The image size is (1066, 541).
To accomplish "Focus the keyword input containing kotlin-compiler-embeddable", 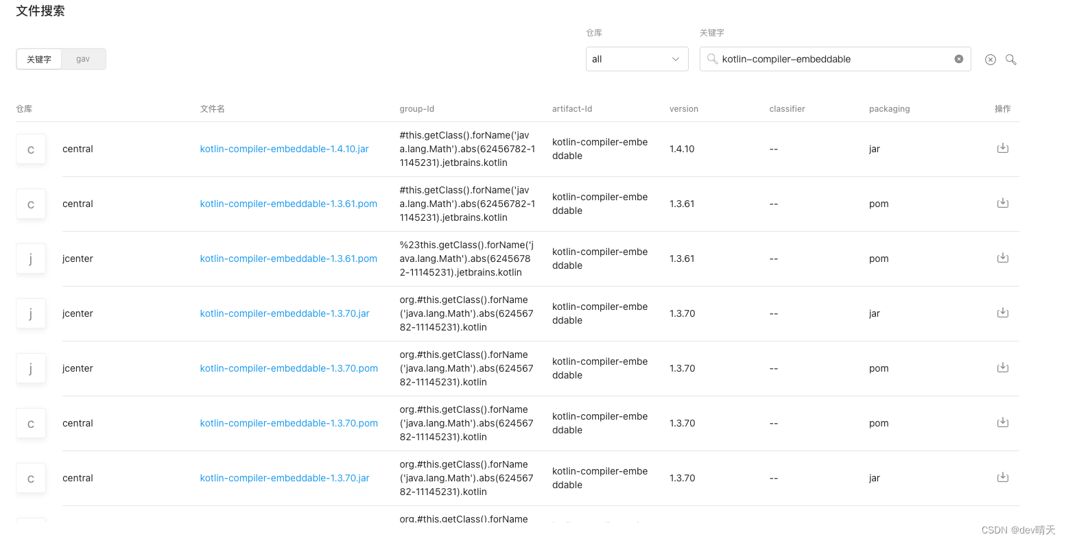I will (x=835, y=59).
